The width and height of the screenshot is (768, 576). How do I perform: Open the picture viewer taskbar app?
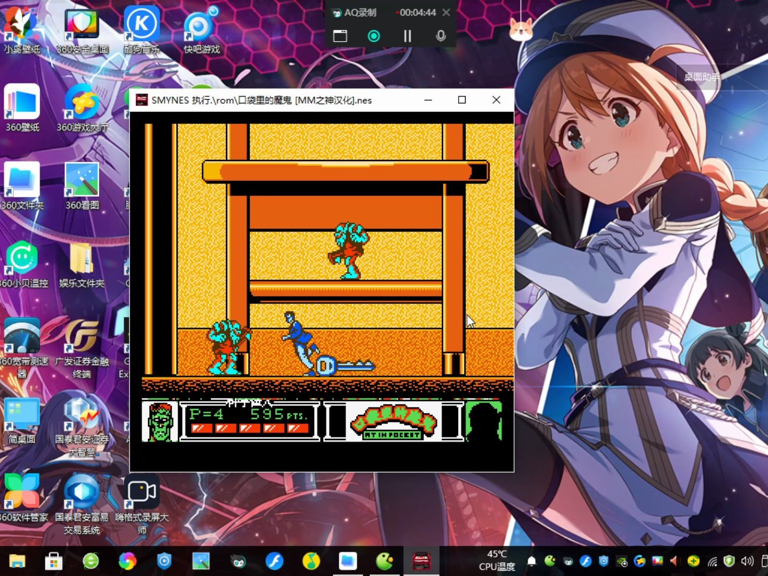coord(201,561)
